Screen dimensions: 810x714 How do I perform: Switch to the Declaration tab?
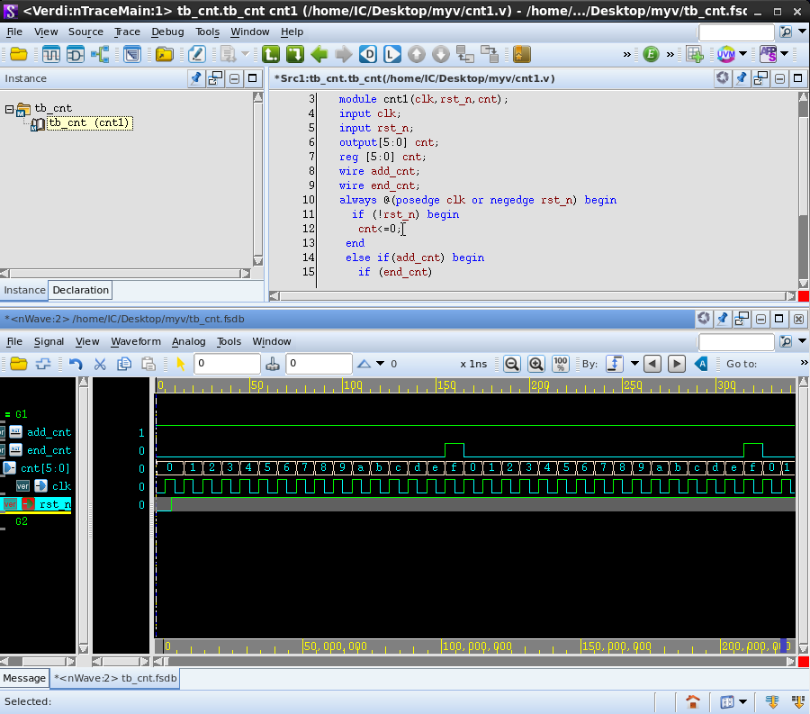[80, 290]
